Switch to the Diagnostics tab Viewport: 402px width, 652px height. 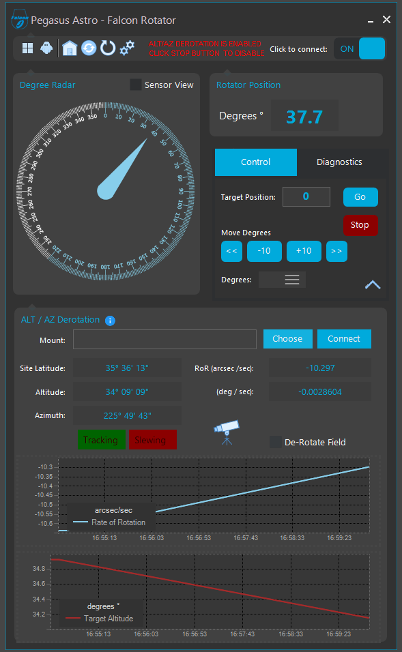(x=340, y=162)
